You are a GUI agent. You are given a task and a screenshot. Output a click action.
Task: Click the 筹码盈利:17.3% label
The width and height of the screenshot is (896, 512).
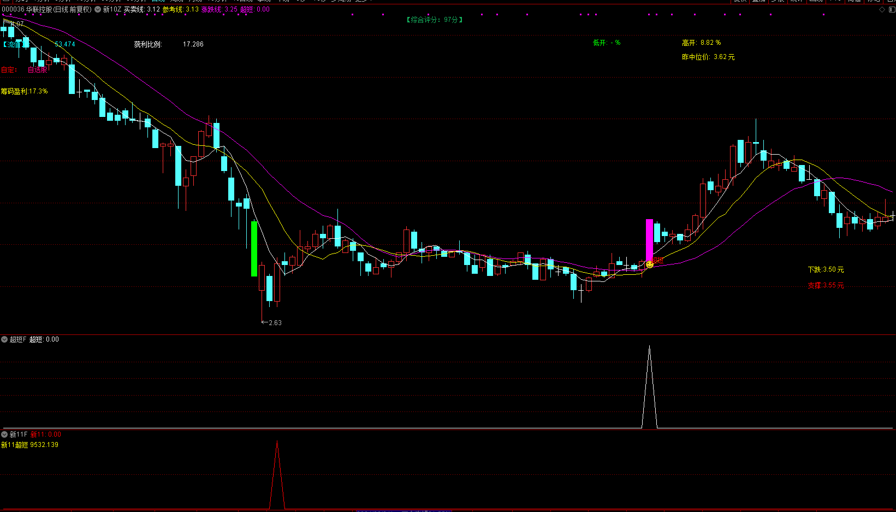pyautogui.click(x=25, y=91)
